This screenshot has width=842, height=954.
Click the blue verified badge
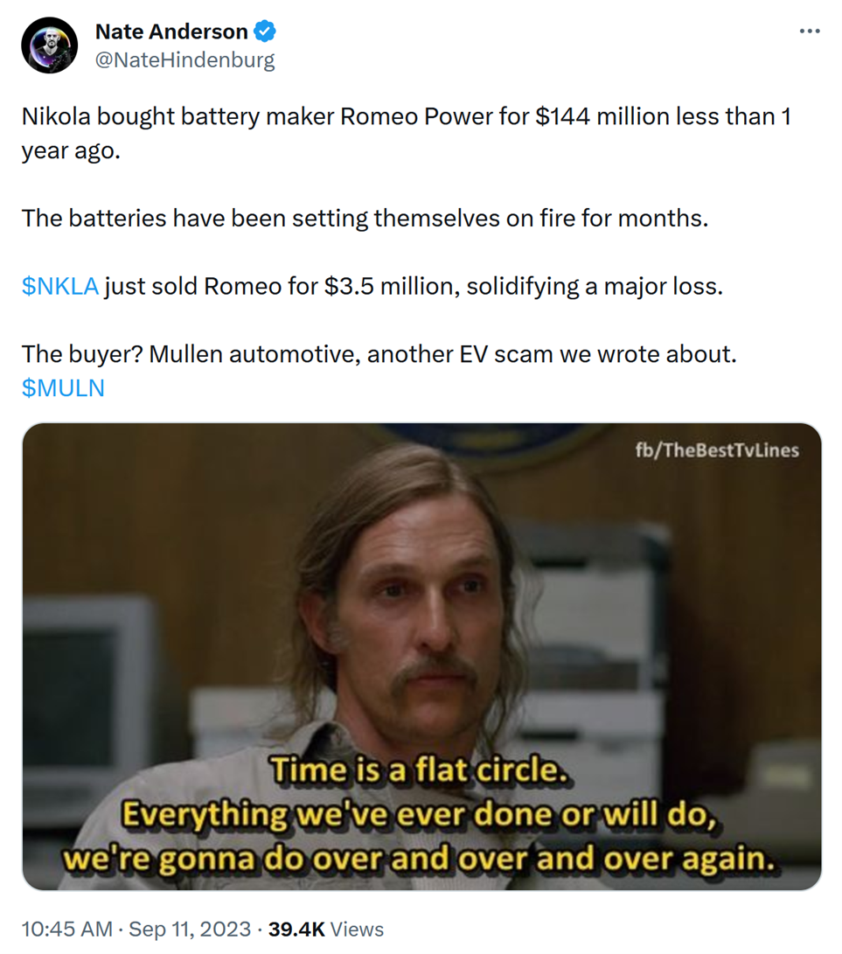click(265, 31)
